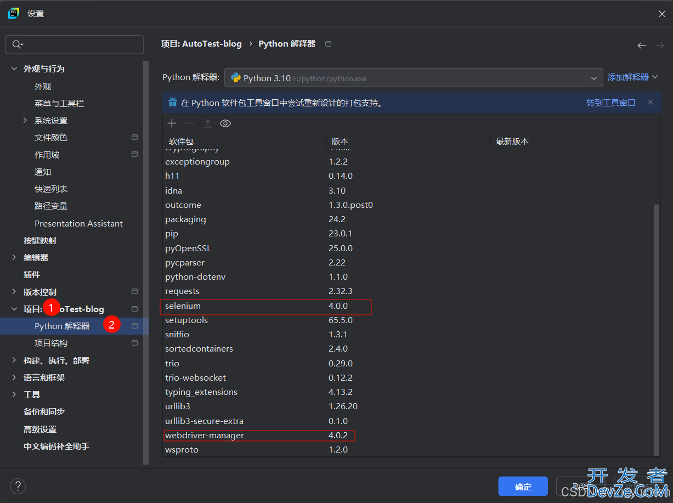Collapse the 外观与行为 section

pos(14,69)
